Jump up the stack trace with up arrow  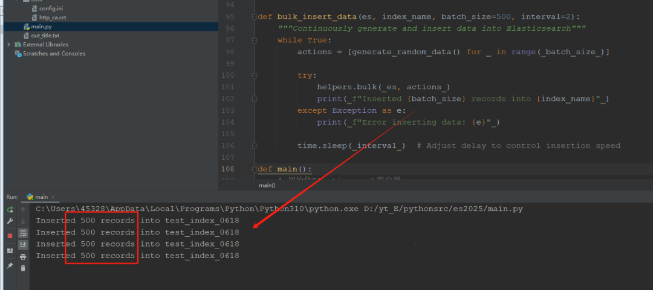click(x=23, y=210)
